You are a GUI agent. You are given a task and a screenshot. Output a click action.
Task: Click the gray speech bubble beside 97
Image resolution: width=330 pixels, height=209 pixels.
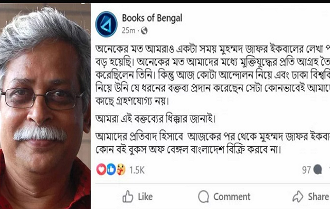(318, 169)
